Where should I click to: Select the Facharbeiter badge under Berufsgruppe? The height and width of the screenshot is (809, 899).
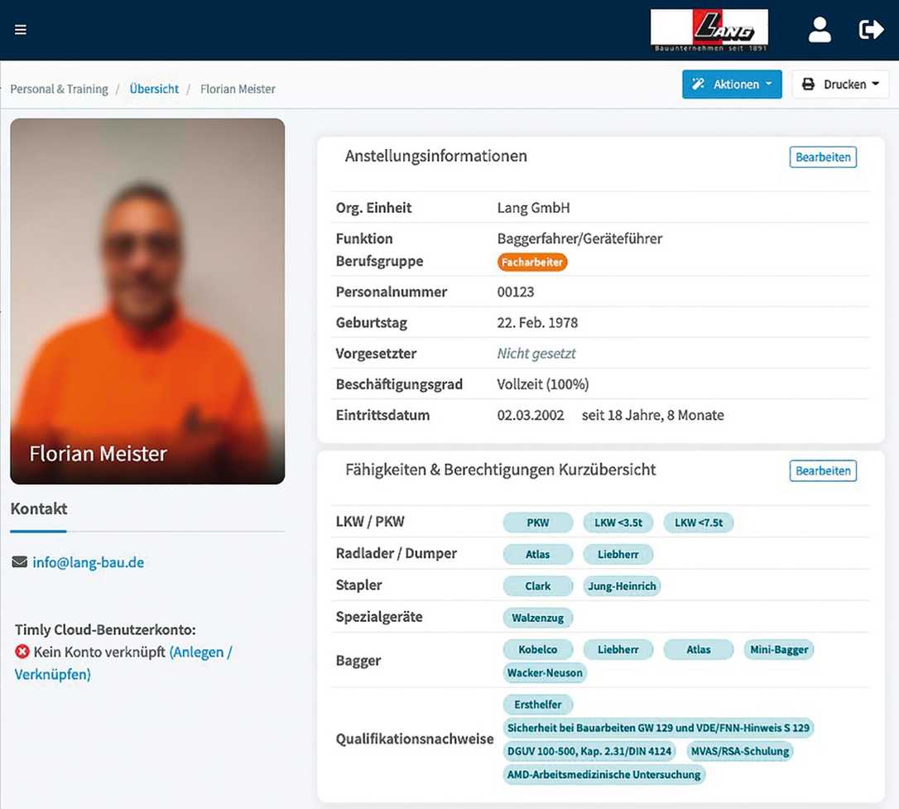point(532,262)
